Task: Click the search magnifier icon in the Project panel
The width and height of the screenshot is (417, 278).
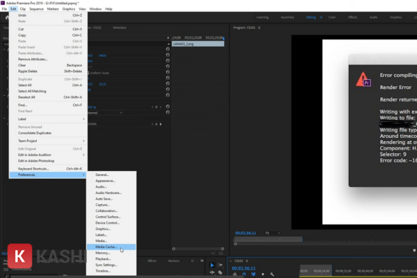Action: click(x=6, y=275)
